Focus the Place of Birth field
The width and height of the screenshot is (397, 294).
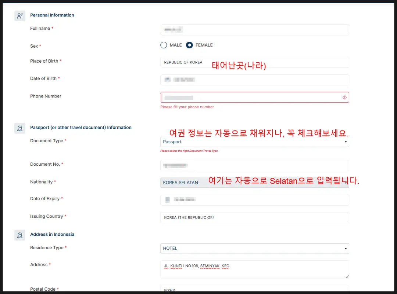254,62
